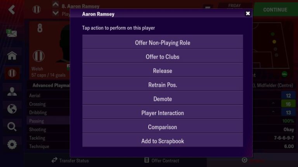Open the world globe icon

click(x=12, y=109)
